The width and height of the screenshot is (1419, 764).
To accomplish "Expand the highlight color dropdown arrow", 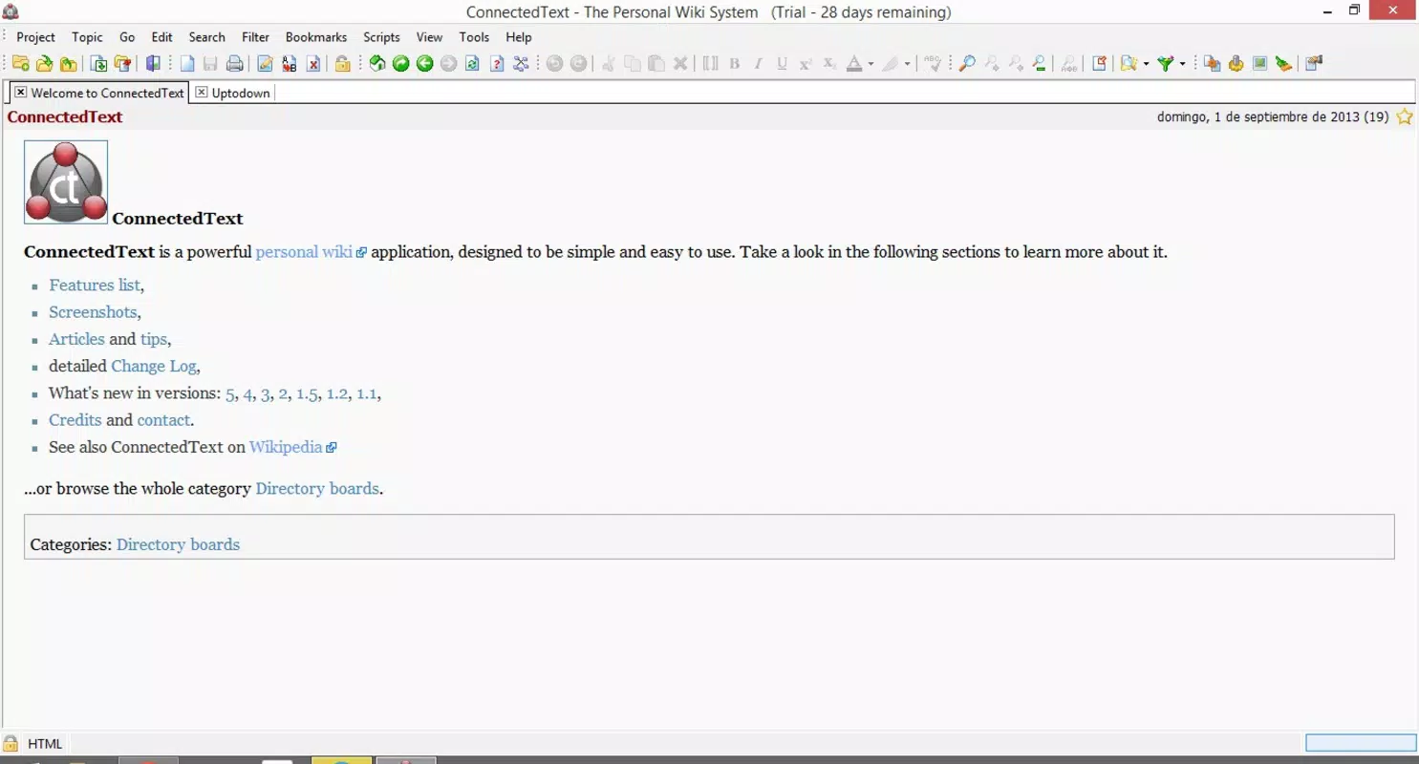I will [907, 64].
